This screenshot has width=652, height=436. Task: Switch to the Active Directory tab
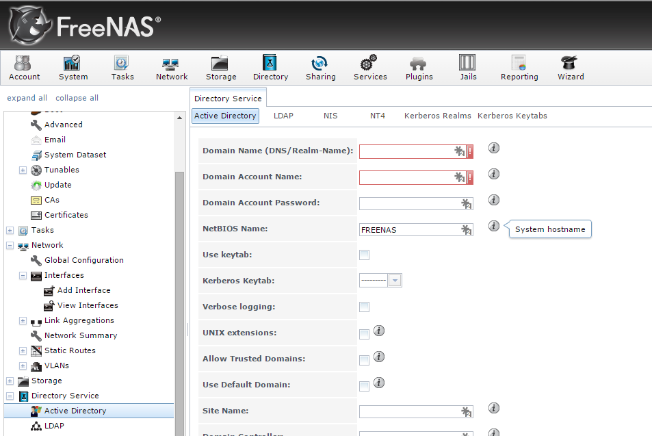[x=225, y=116]
